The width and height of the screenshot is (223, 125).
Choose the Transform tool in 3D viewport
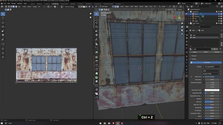pyautogui.click(x=97, y=35)
